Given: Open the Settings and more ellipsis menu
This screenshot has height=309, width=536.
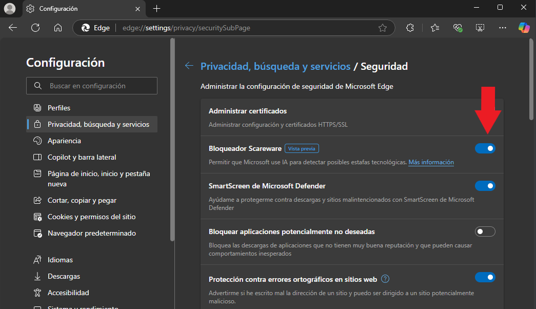Looking at the screenshot, I should (x=503, y=28).
